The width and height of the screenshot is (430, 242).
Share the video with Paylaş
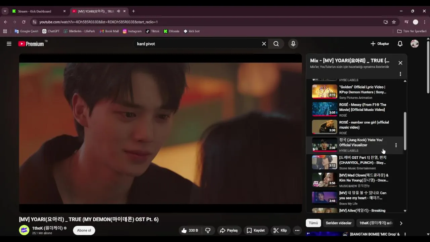(228, 230)
